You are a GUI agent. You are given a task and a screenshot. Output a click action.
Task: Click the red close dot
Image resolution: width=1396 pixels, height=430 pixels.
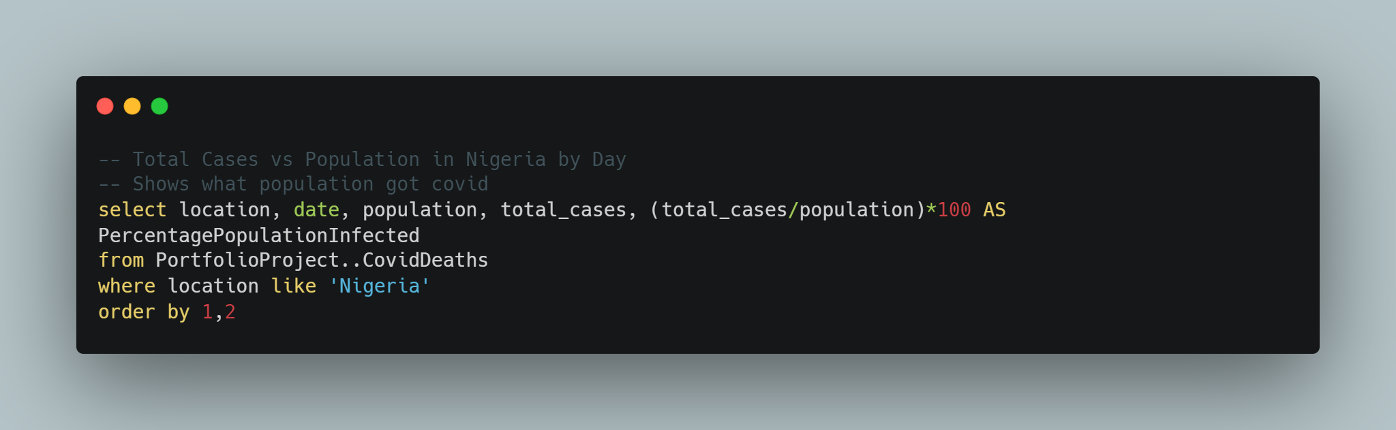coord(105,106)
